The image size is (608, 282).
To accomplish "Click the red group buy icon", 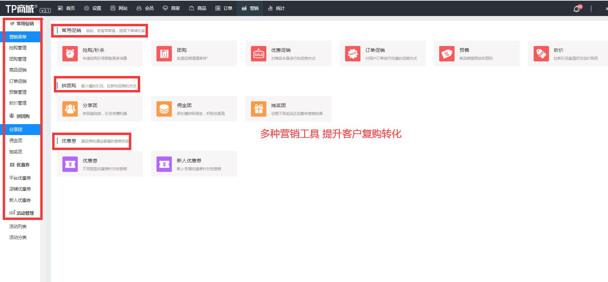I will pos(164,54).
